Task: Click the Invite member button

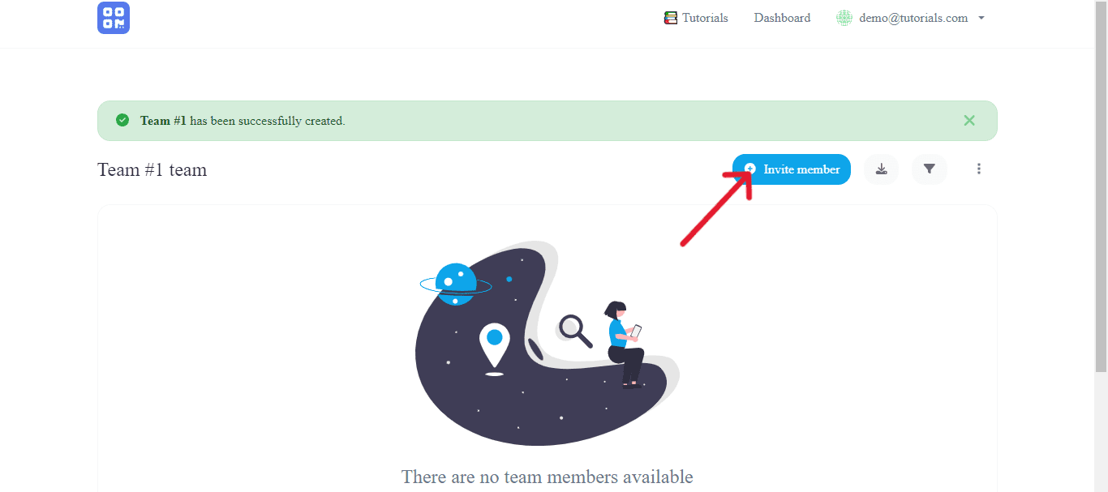Action: point(792,169)
